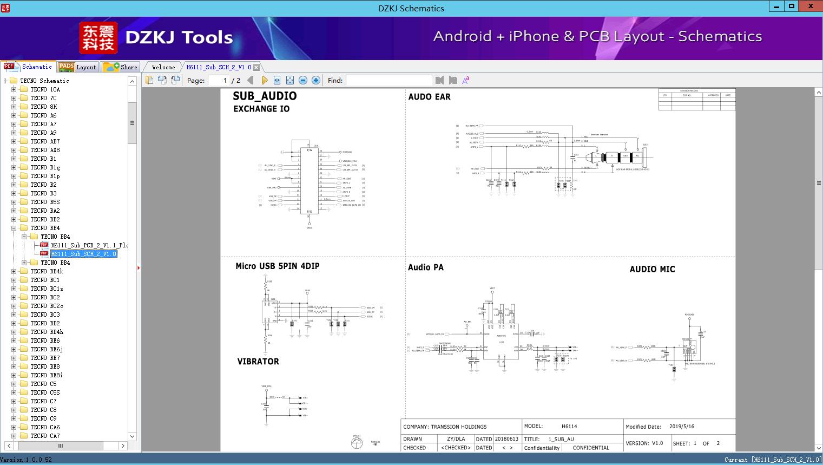This screenshot has height=465, width=823.
Task: Collapse the opened TECNO BB4 subfolder
Action: (24, 237)
